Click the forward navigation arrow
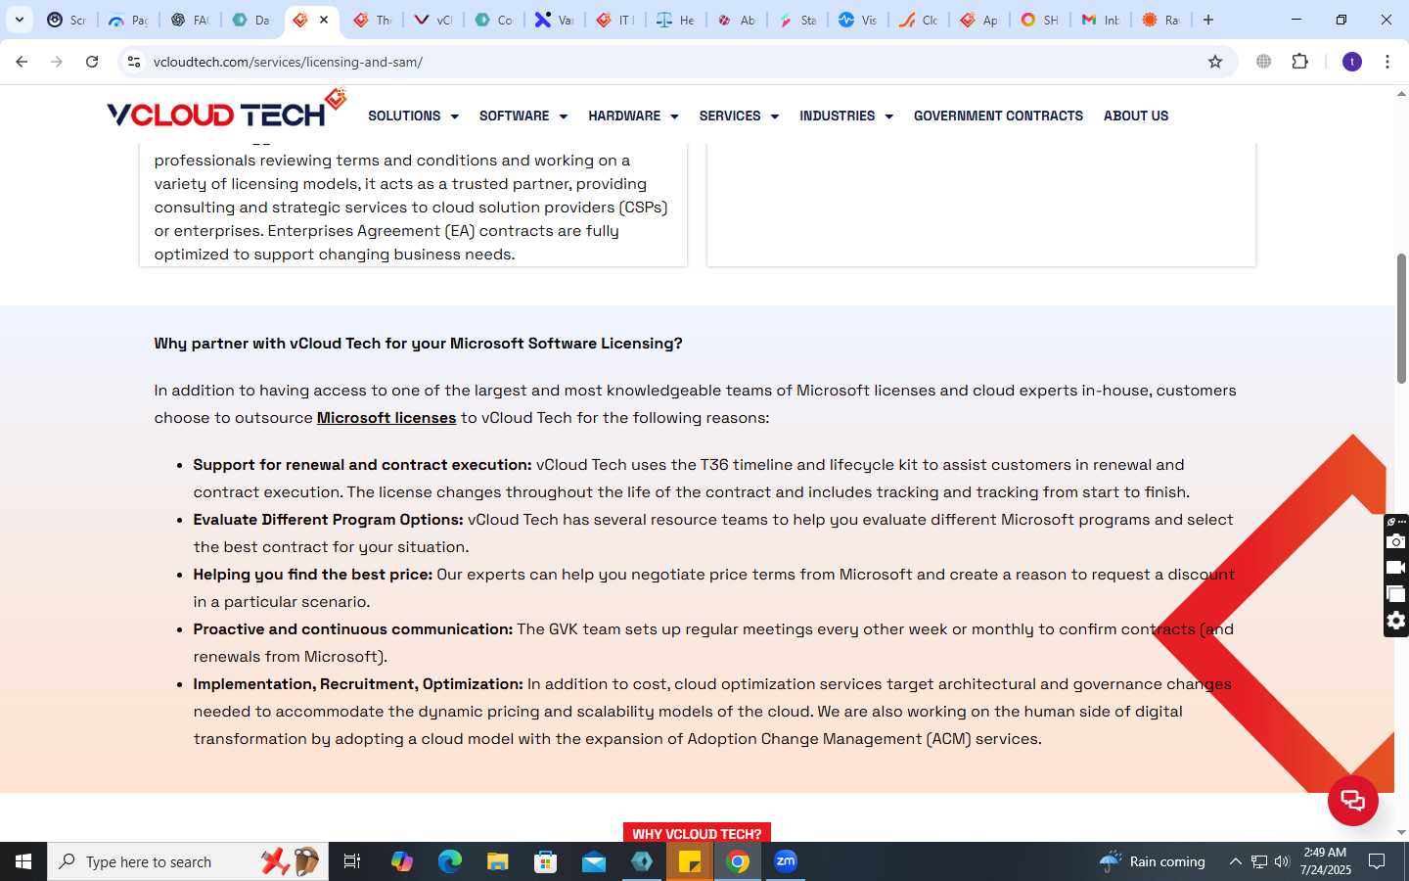Image resolution: width=1409 pixels, height=881 pixels. pyautogui.click(x=57, y=62)
